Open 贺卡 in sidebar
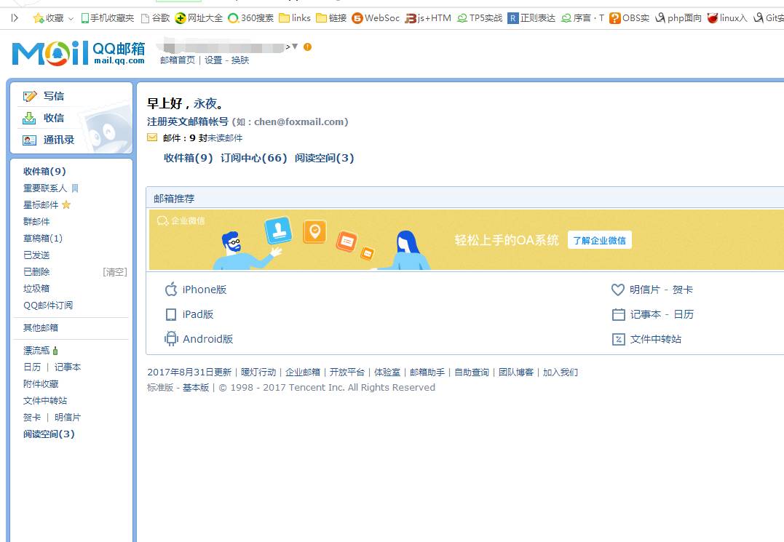This screenshot has height=542, width=784. [32, 418]
